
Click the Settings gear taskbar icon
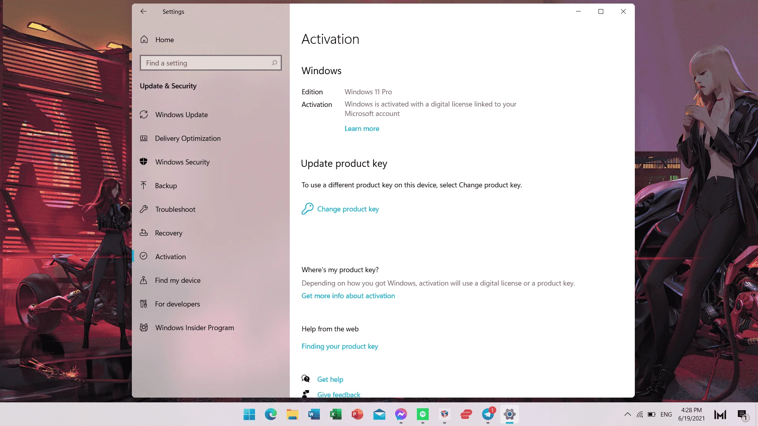[x=510, y=414]
